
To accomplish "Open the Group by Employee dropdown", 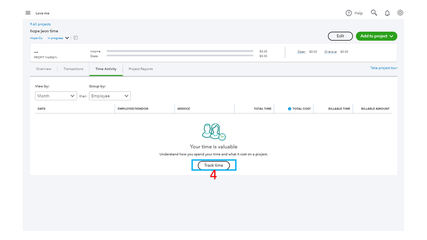I will click(x=110, y=96).
